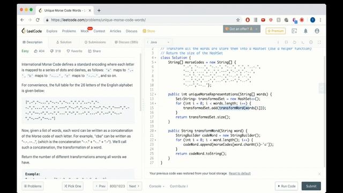Go forward with browser forward arrow

(x=30, y=20)
